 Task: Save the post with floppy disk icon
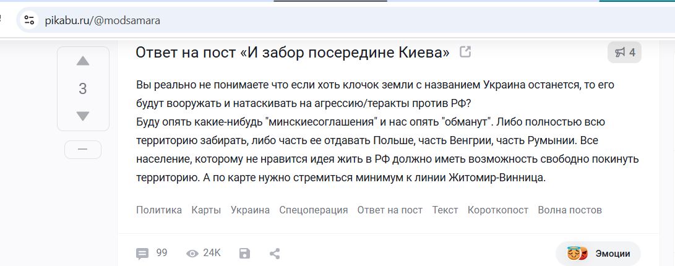click(244, 254)
